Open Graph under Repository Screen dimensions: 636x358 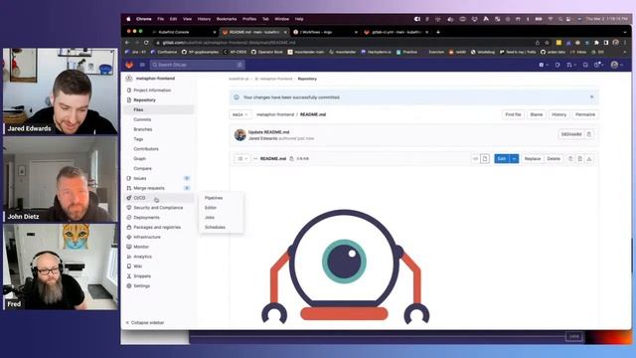coord(139,159)
